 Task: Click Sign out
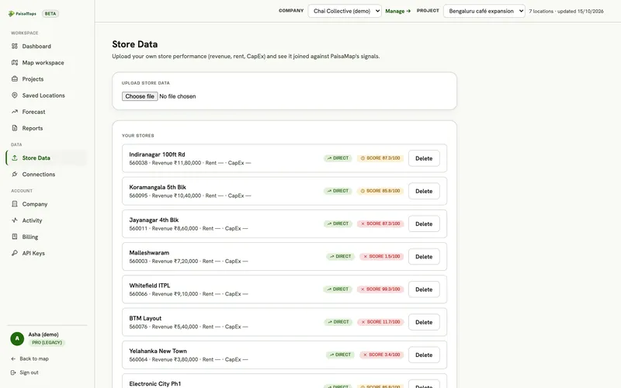pos(25,372)
